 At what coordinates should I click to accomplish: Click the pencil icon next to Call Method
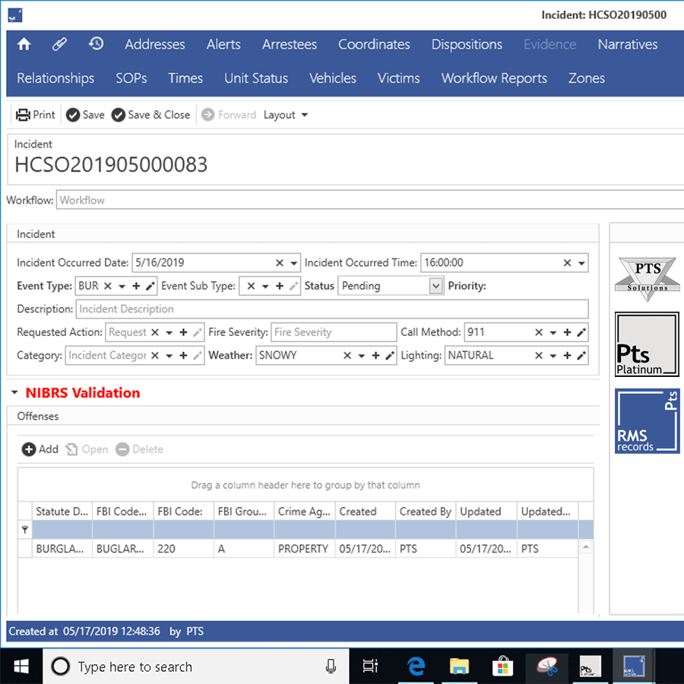click(581, 332)
